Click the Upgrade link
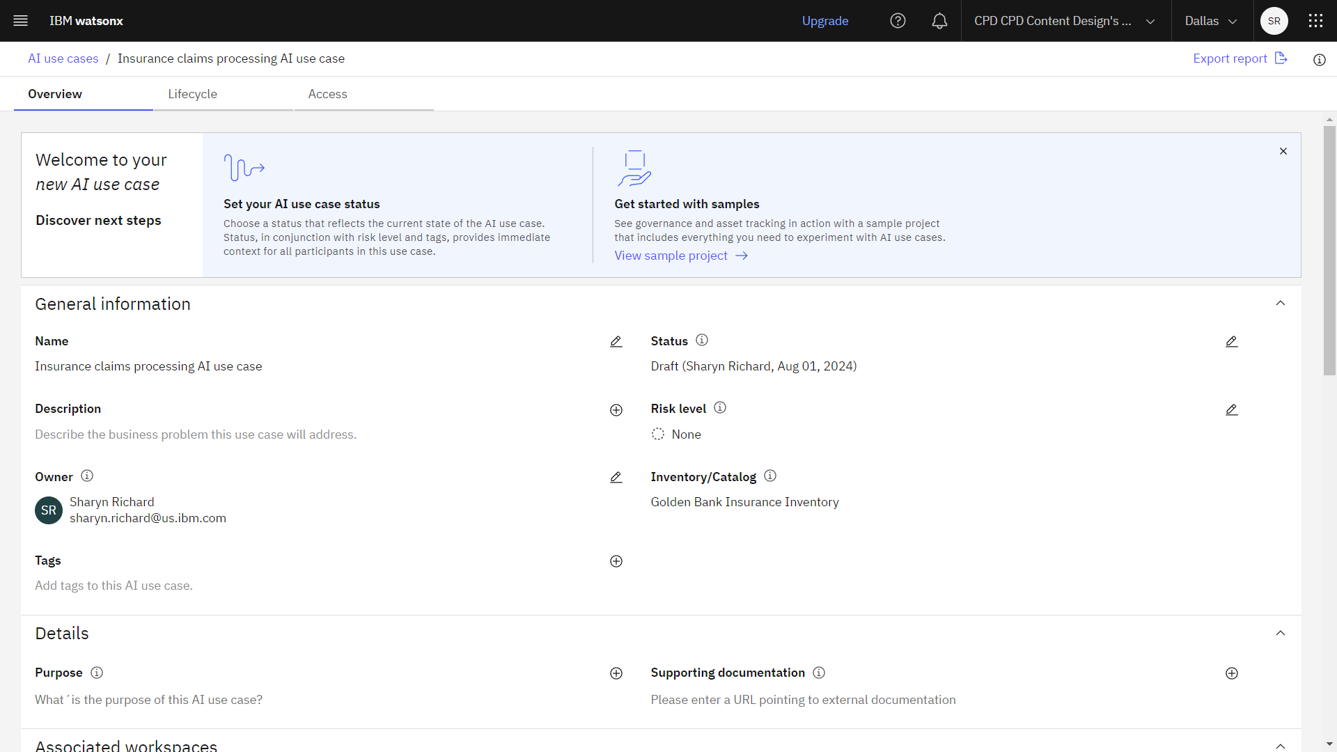Screen dimensions: 1337x752 [825, 21]
